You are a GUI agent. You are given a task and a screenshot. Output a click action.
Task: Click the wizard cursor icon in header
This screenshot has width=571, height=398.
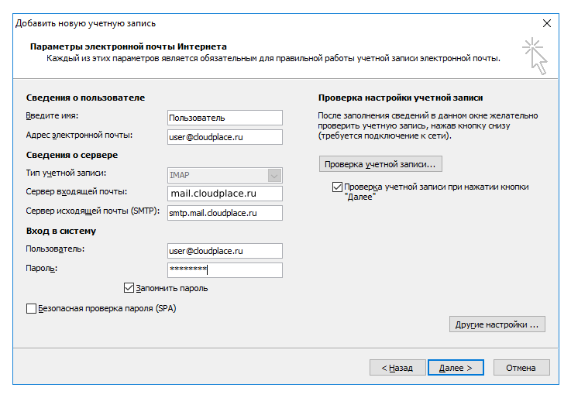(534, 57)
